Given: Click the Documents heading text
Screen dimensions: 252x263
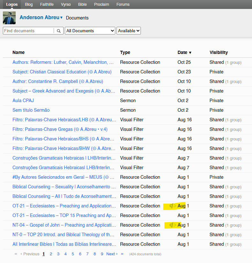Looking at the screenshot, I should [x=77, y=18].
